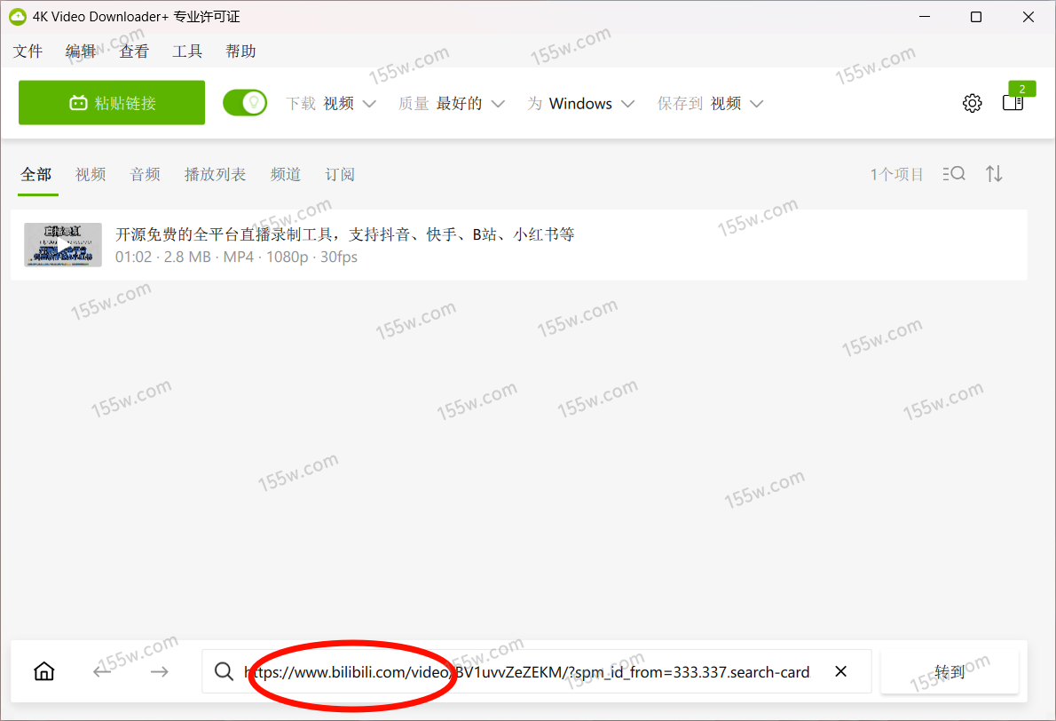1056x721 pixels.
Task: Click the downloaded video thumbnail
Action: pos(63,245)
